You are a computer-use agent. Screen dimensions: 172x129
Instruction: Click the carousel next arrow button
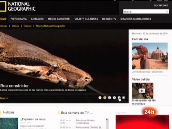124,98
